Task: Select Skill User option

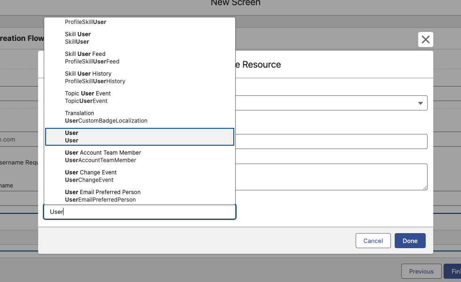Action: (139, 38)
